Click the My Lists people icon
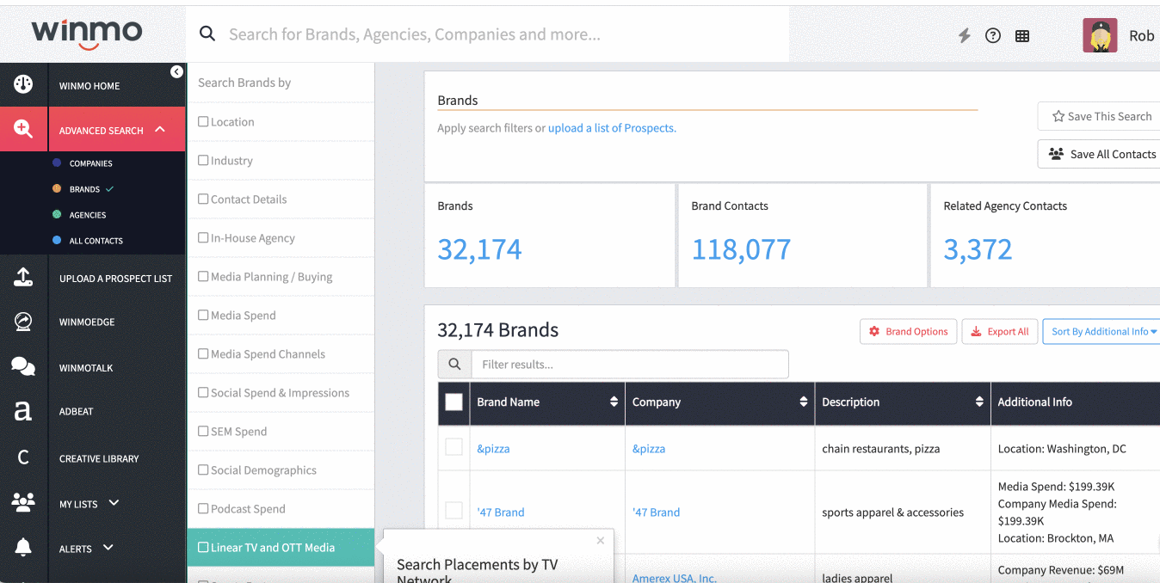Image resolution: width=1160 pixels, height=583 pixels. point(23,502)
